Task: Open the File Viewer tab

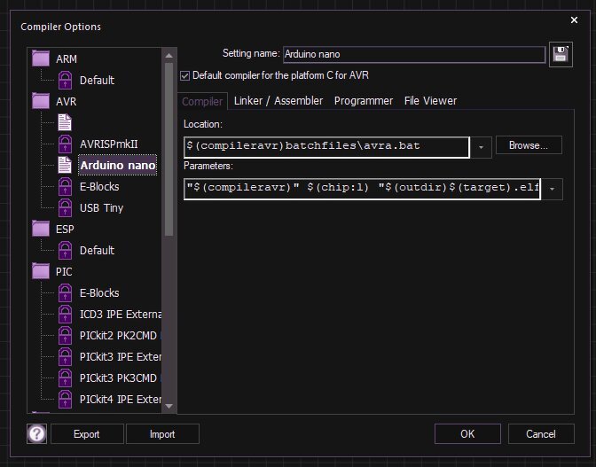Action: (430, 101)
